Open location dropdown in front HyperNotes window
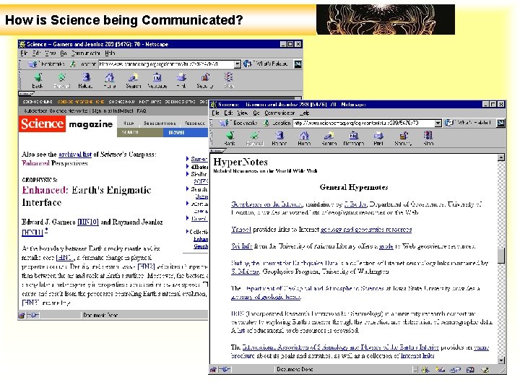 (x=438, y=123)
